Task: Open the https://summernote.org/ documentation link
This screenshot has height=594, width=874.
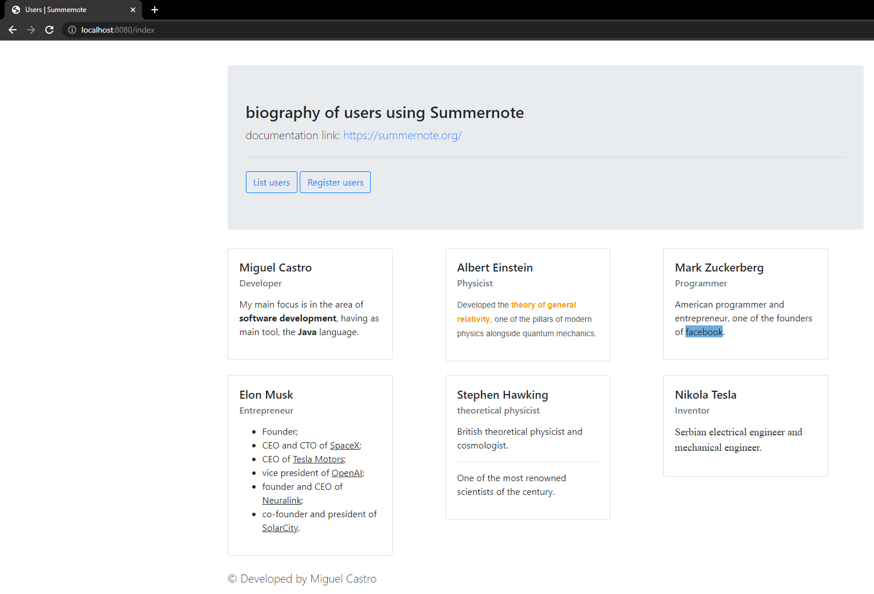Action: pos(402,135)
